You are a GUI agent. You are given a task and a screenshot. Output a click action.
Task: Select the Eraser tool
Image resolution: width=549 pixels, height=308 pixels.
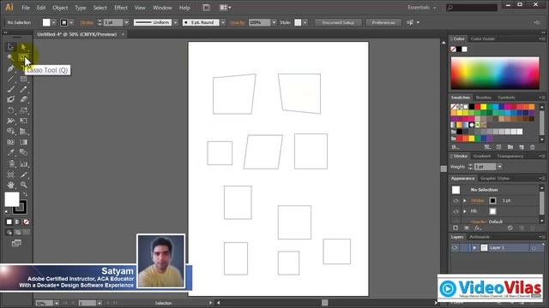[23, 99]
